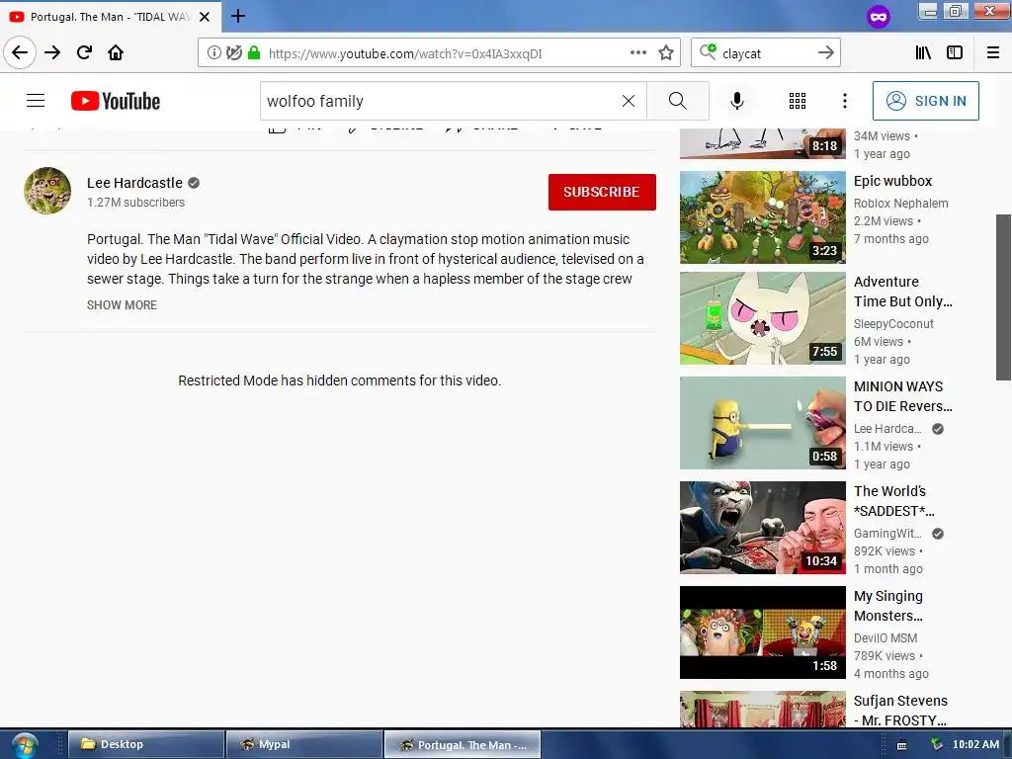Click the claycat browser search box
Screen dimensions: 1012x759
765,53
